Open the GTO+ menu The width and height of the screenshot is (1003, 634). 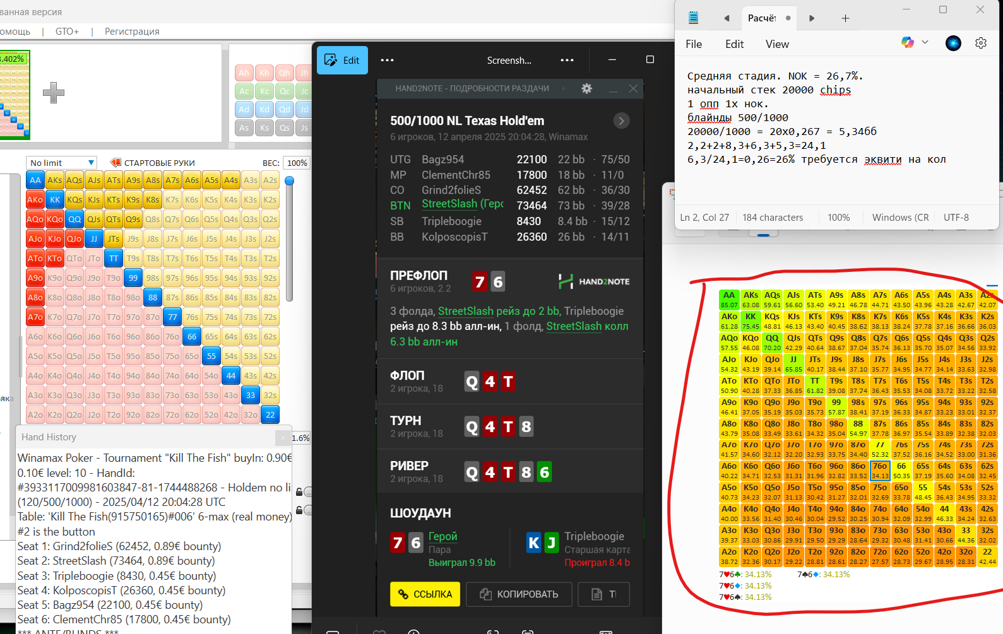67,32
